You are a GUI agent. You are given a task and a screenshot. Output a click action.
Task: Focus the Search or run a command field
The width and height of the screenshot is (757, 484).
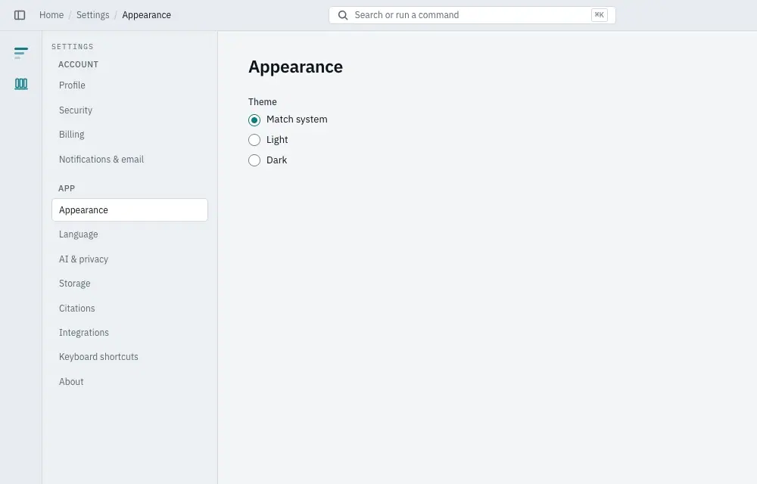[472, 15]
